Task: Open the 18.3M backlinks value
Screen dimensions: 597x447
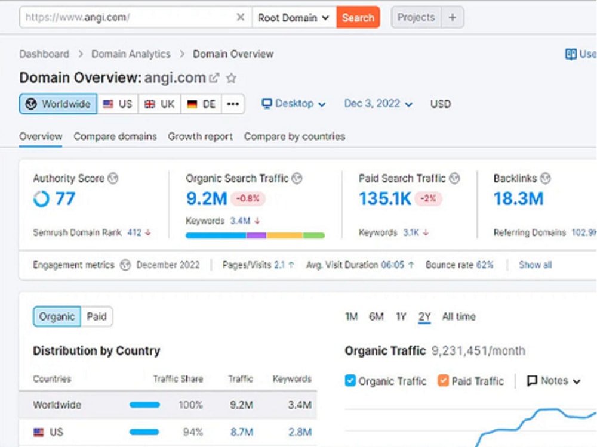Action: [518, 198]
